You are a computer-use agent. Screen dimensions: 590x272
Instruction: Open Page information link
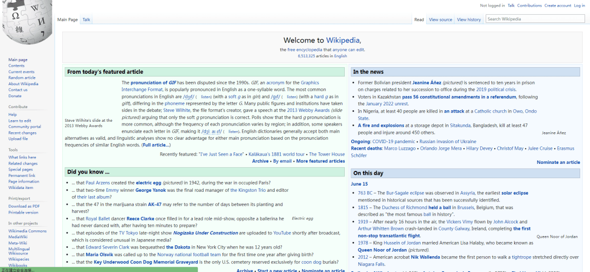pos(23,182)
